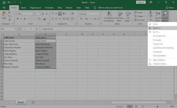Open the Borders dropdown arrow
The height and width of the screenshot is (108, 177).
click(x=35, y=19)
